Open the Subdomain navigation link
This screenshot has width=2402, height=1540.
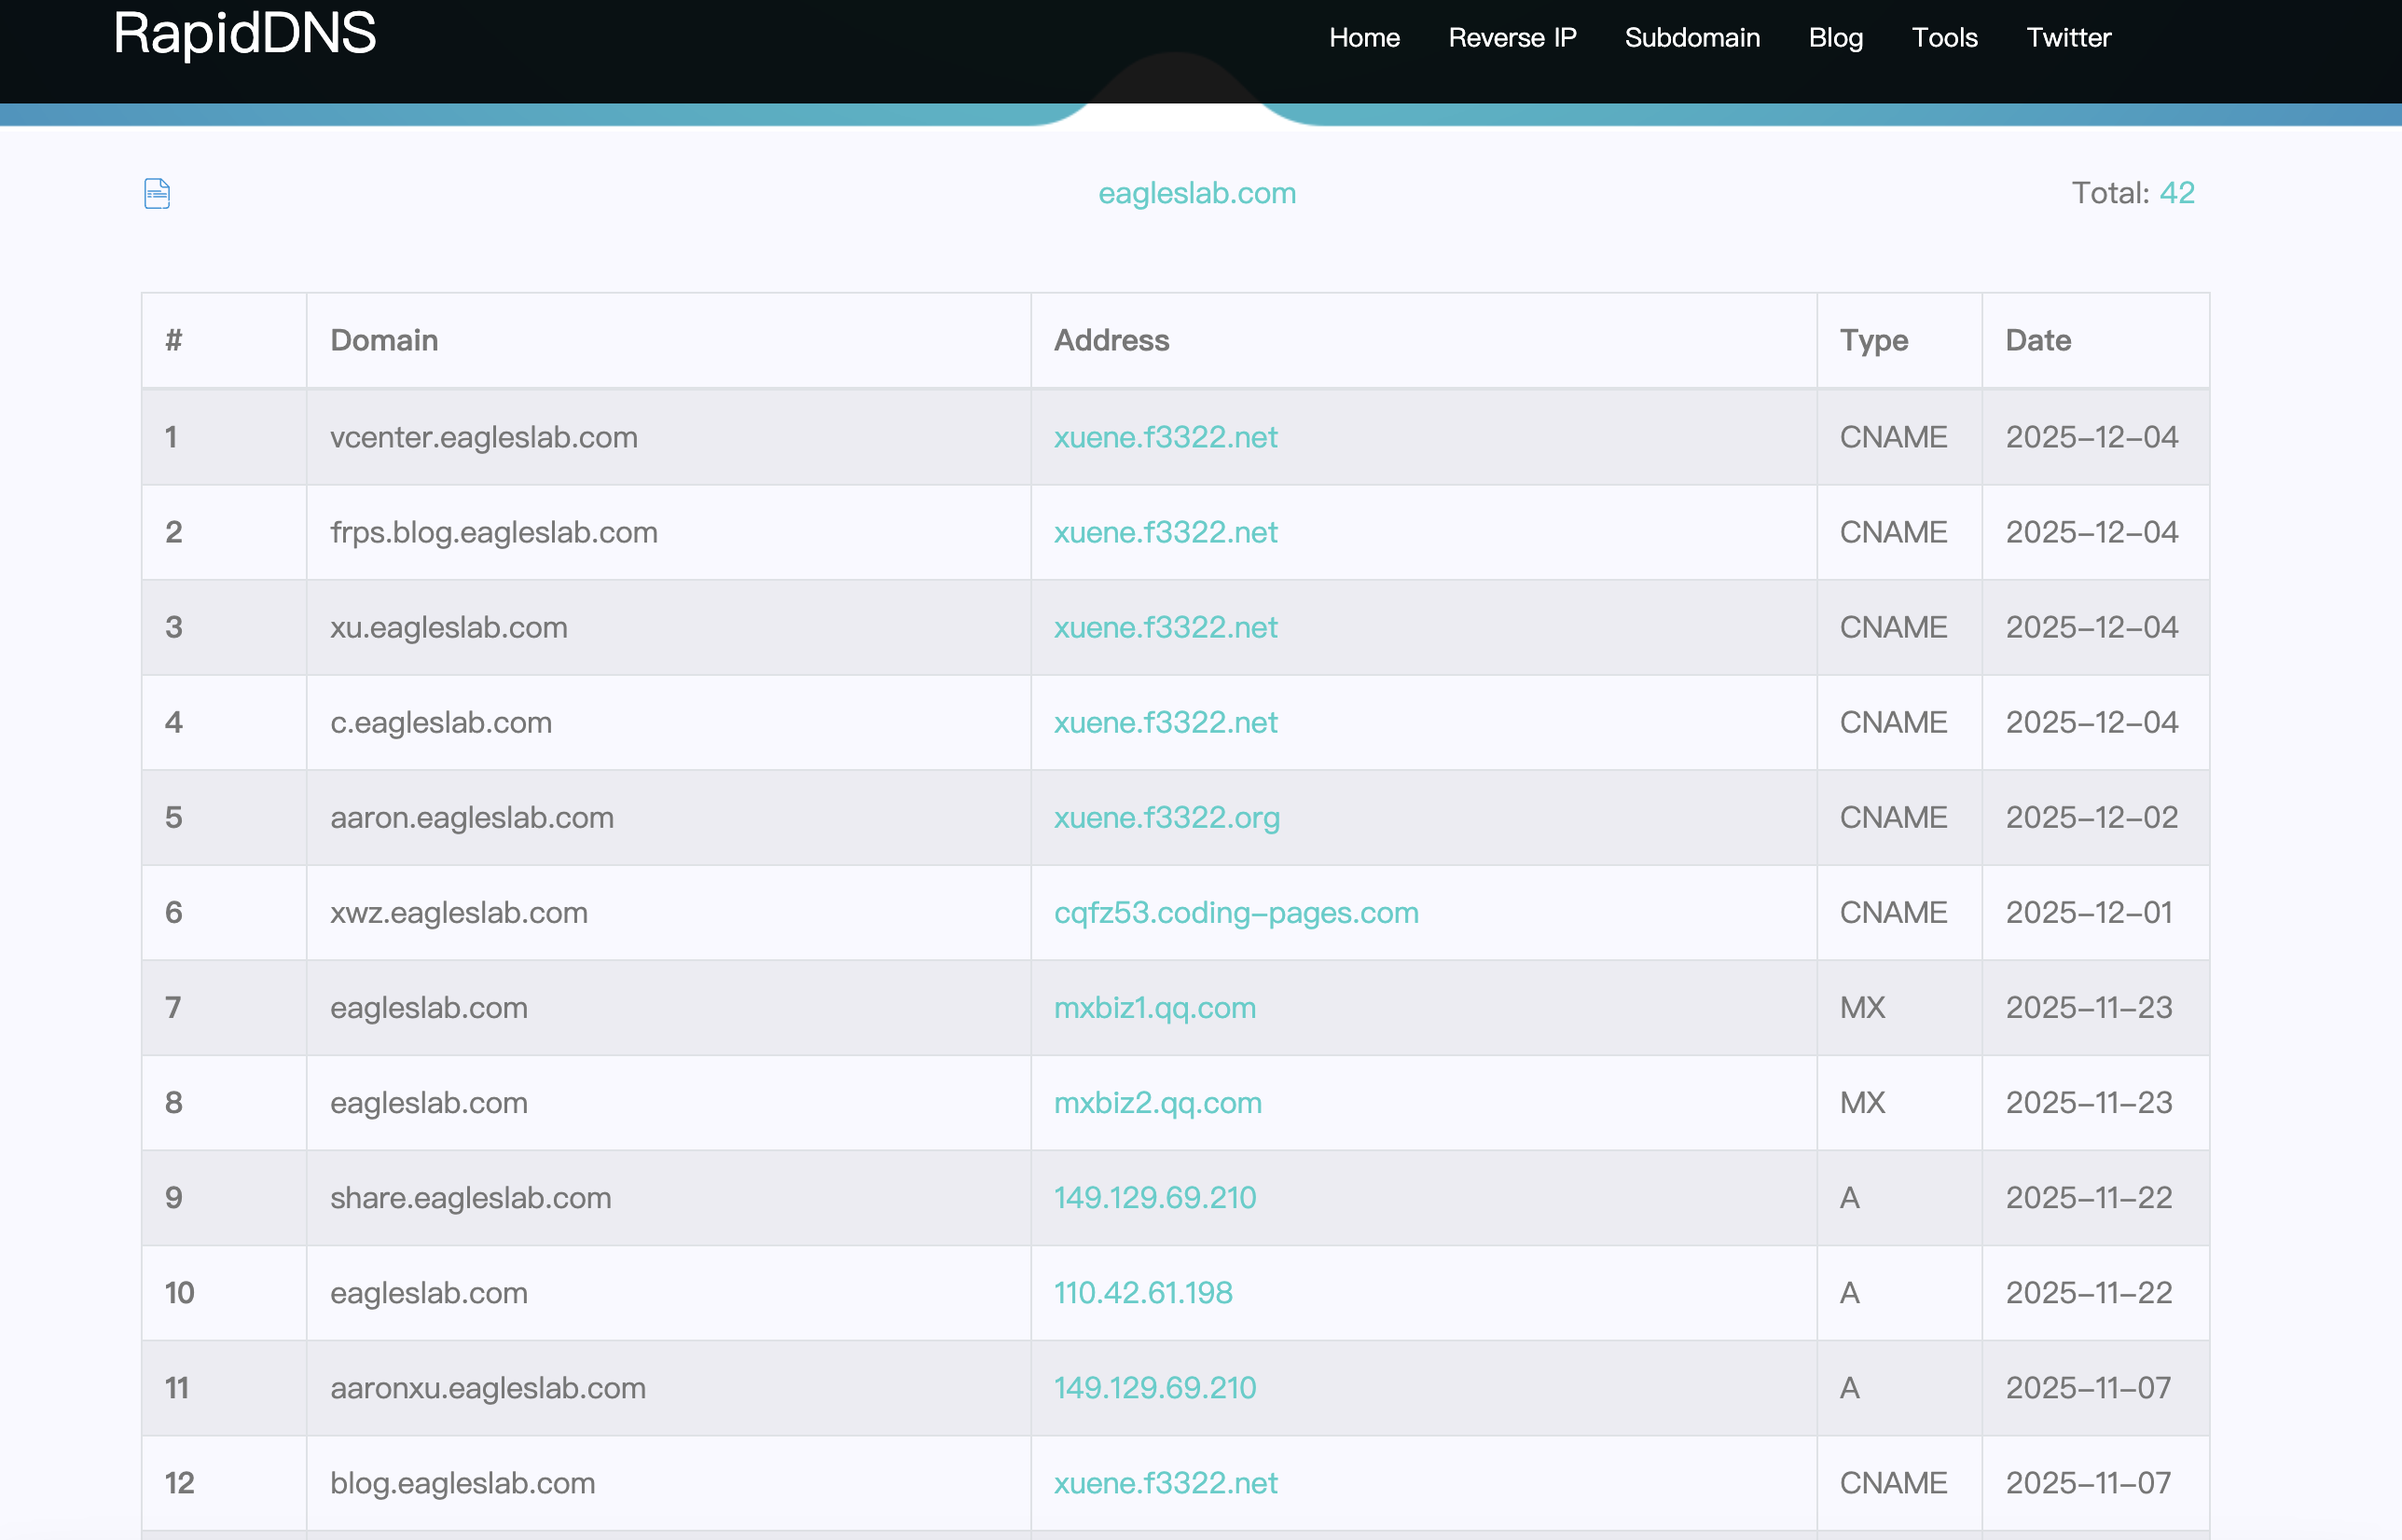pos(1692,38)
